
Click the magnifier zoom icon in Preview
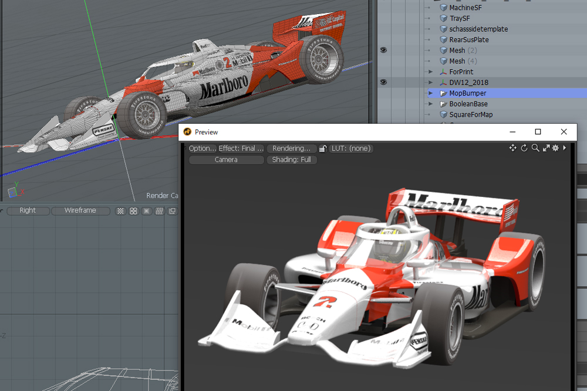pos(535,148)
